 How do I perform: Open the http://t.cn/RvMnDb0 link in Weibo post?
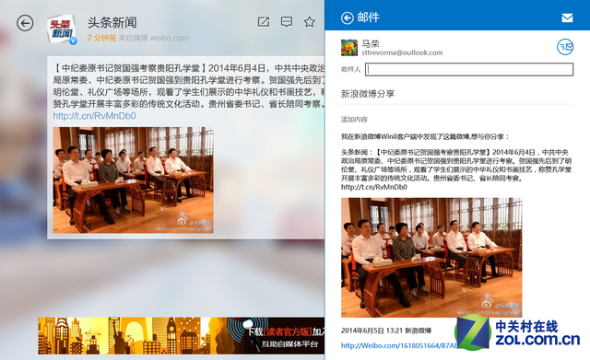coord(94,116)
